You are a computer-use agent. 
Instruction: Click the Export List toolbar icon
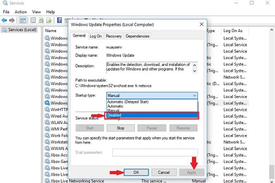point(49,20)
